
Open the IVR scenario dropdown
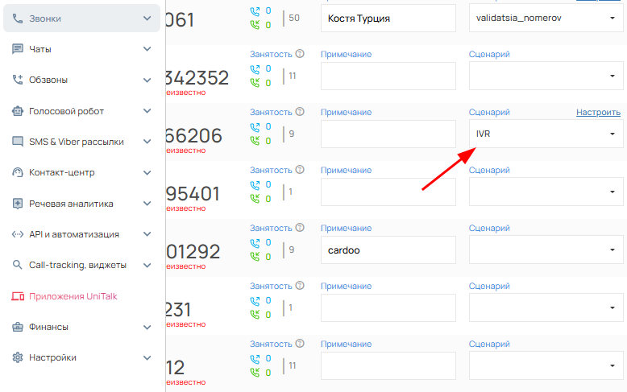click(x=546, y=134)
